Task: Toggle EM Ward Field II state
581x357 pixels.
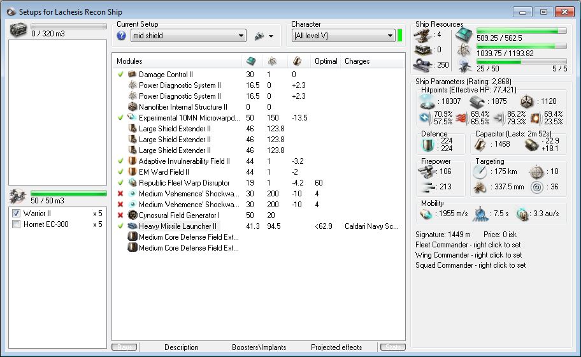Action: [x=120, y=171]
